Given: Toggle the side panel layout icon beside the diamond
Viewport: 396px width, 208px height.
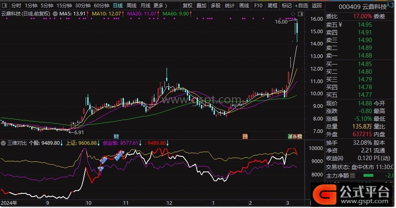Looking at the screenshot, I should (x=301, y=14).
